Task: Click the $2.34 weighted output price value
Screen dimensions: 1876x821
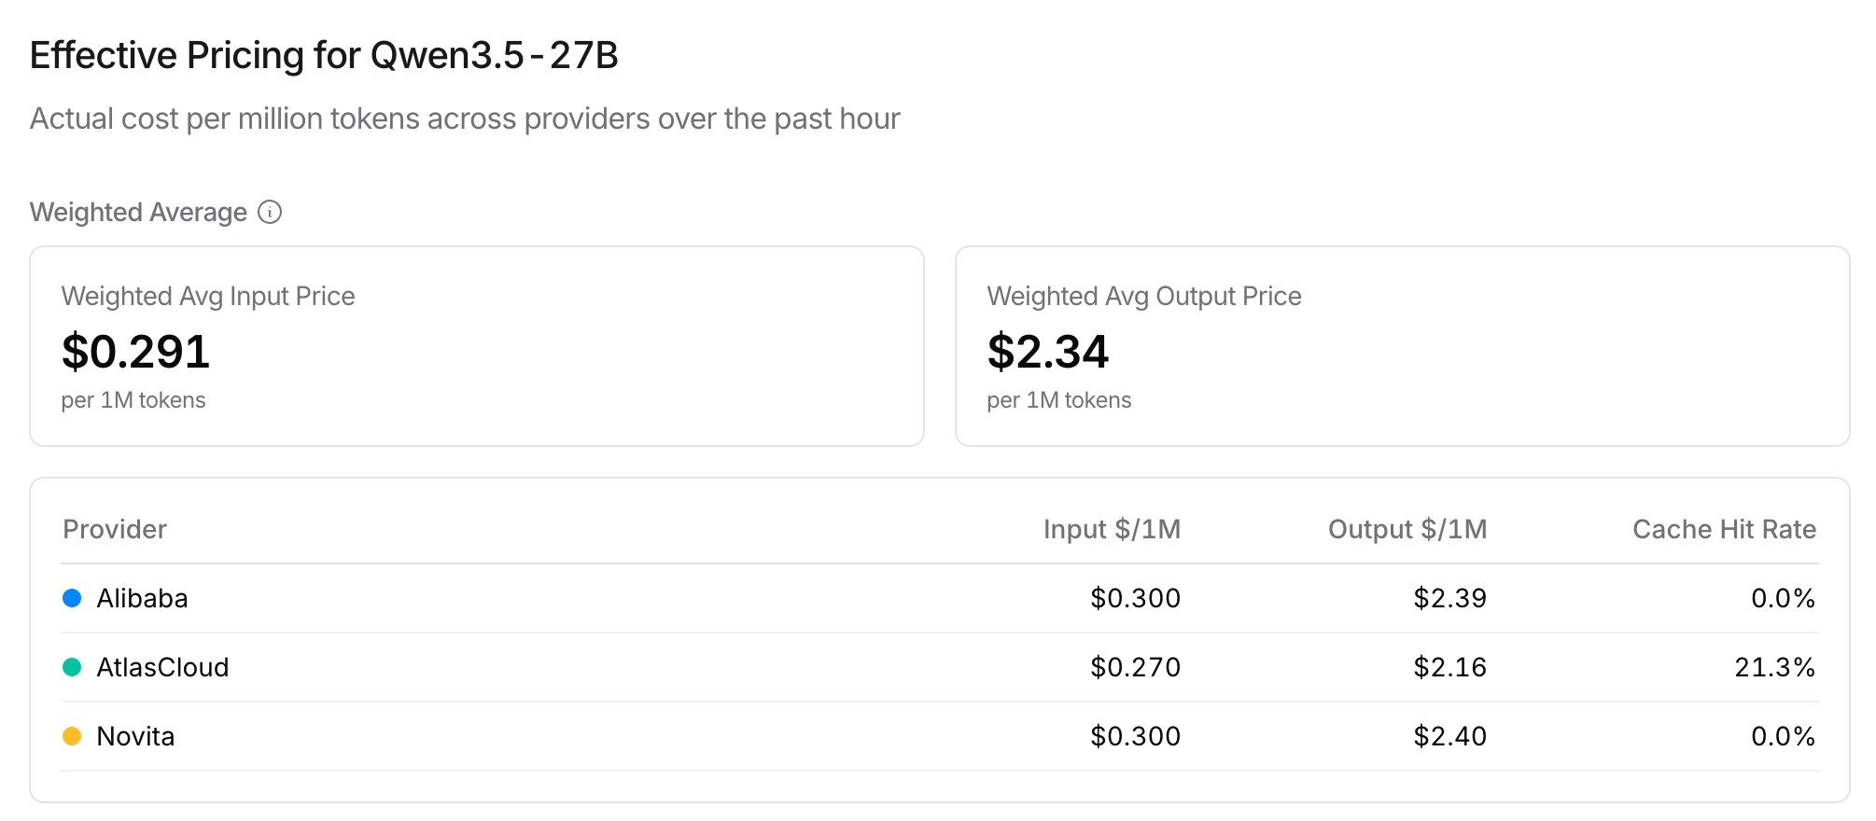Action: click(1048, 352)
